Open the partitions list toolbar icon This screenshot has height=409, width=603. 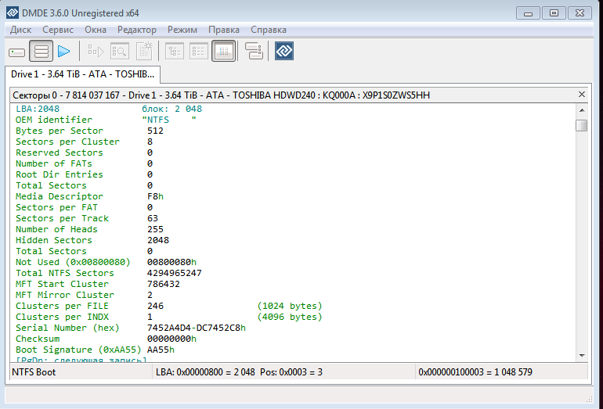click(x=42, y=52)
